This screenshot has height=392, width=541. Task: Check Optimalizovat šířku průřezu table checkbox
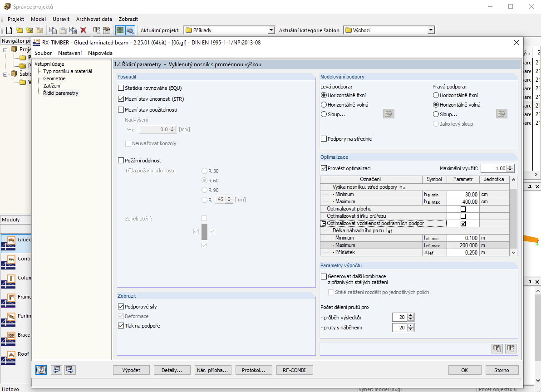463,216
